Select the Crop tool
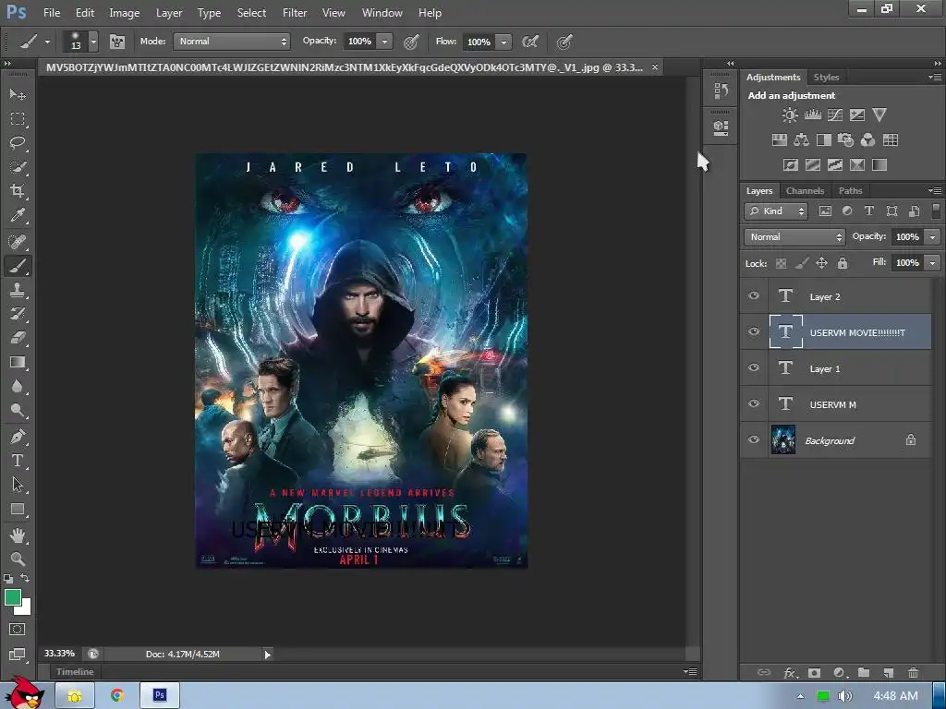 (18, 191)
